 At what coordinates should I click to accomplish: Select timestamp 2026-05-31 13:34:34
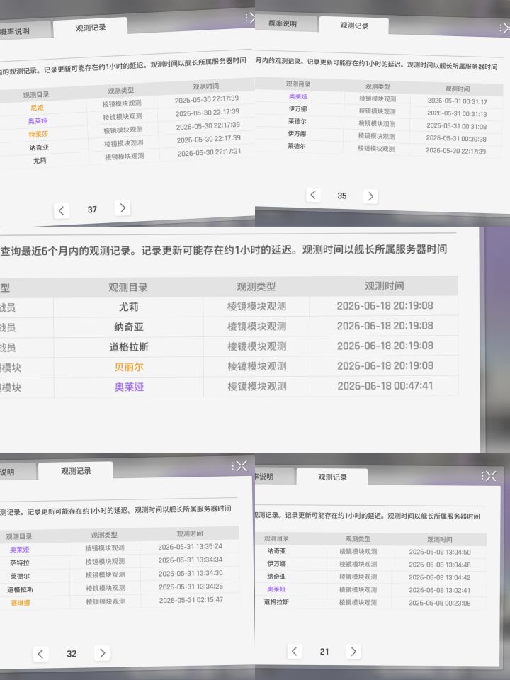pos(191,560)
